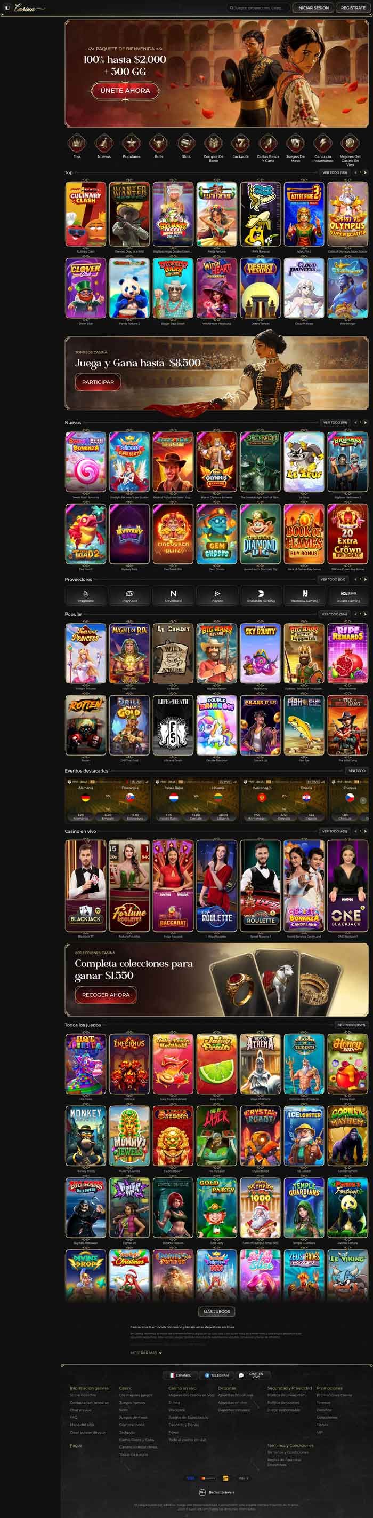This screenshot has height=1518, width=373.
Task: Expand the Mostrar Más description text
Action: [146, 1352]
